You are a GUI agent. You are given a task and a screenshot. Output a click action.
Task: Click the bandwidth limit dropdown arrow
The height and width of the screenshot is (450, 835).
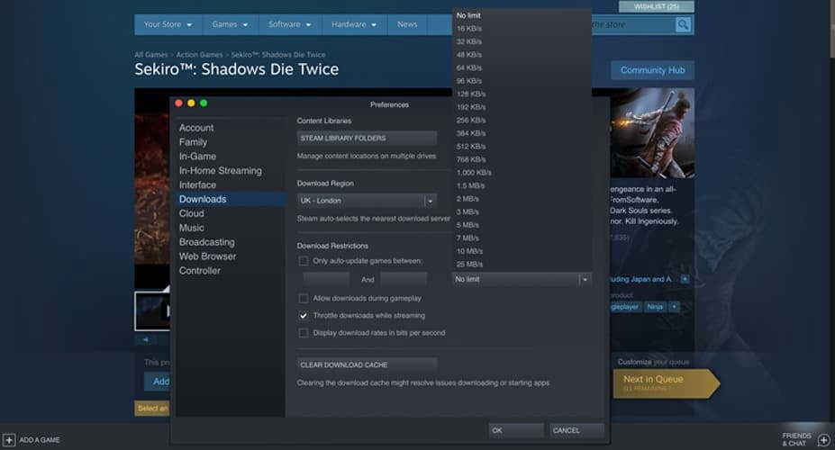point(585,279)
